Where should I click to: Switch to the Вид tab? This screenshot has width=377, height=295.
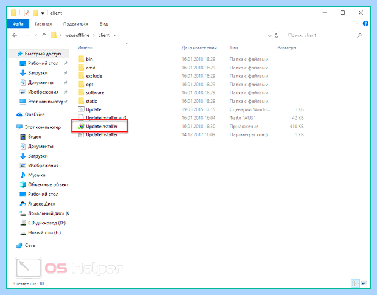click(x=103, y=24)
